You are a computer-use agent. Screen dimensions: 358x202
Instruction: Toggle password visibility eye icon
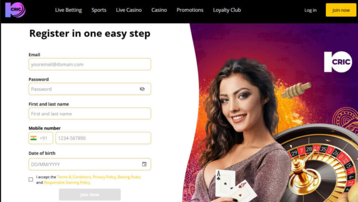142,89
